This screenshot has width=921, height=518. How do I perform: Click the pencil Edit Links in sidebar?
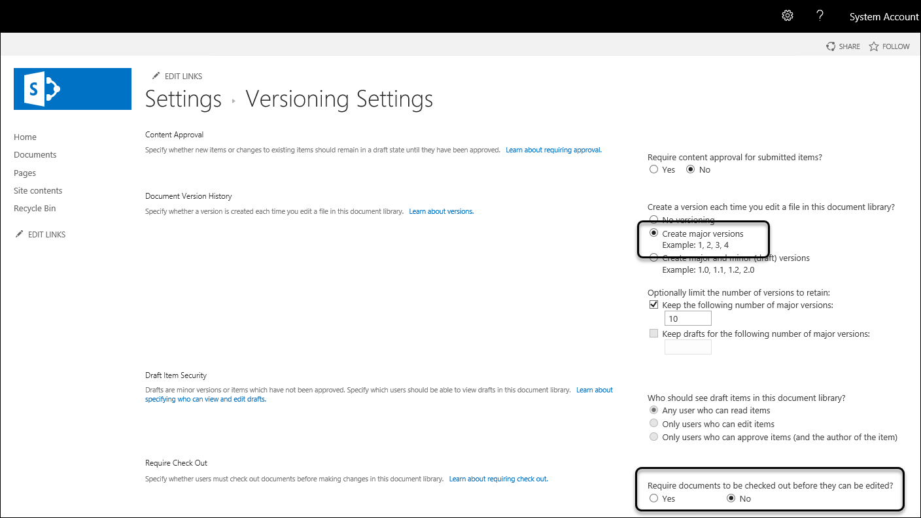19,234
